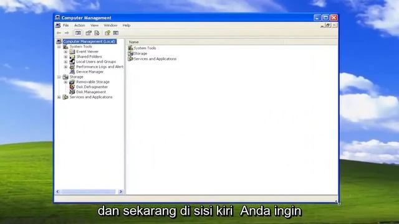399x224 pixels.
Task: Click the Computer Management (Local) root computer icon
Action: point(59,42)
